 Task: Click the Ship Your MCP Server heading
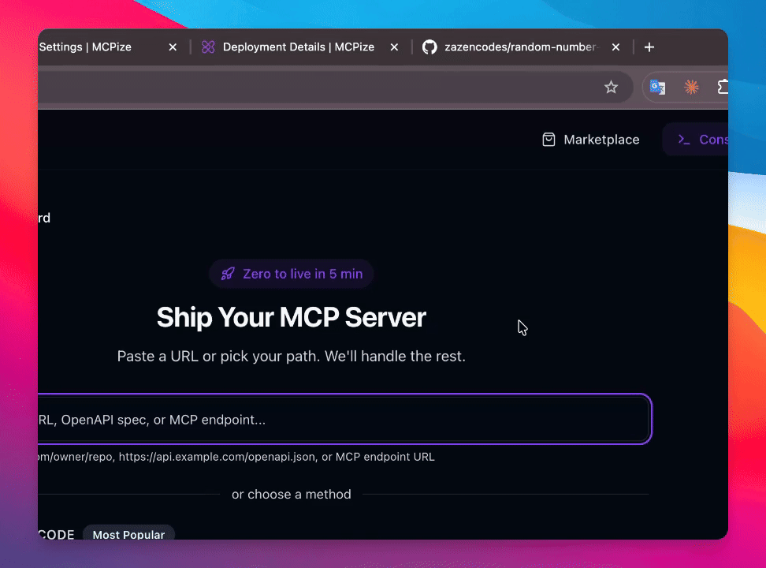(291, 317)
